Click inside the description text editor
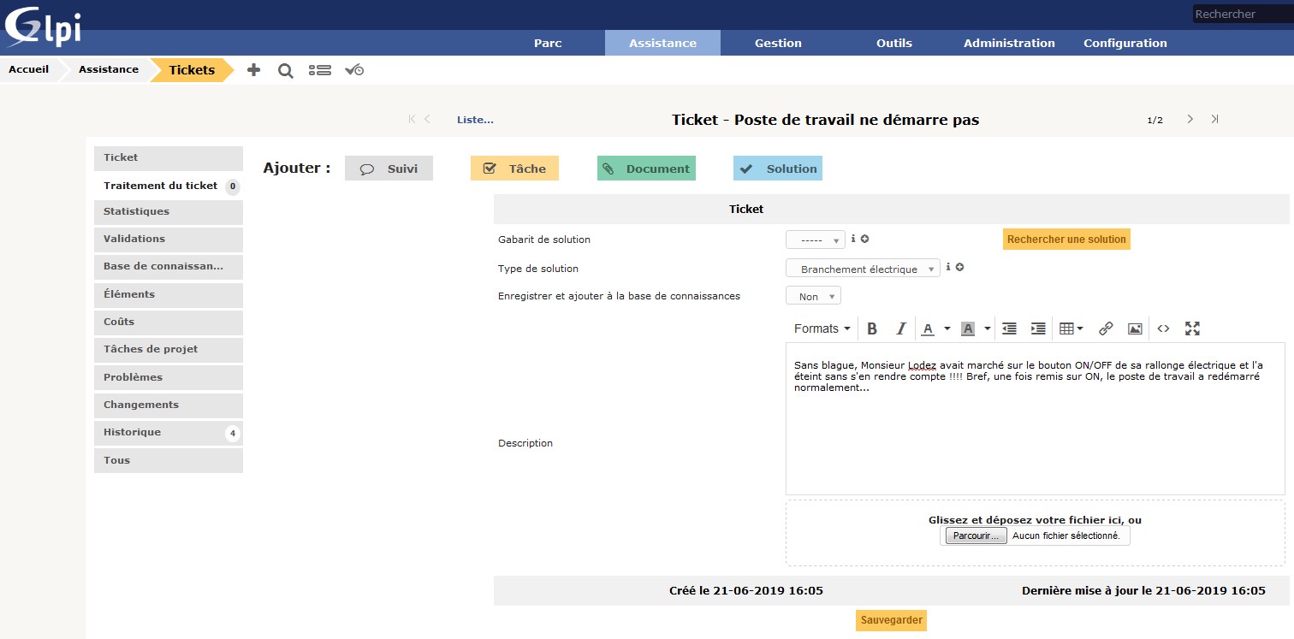1294x639 pixels. (1035, 418)
